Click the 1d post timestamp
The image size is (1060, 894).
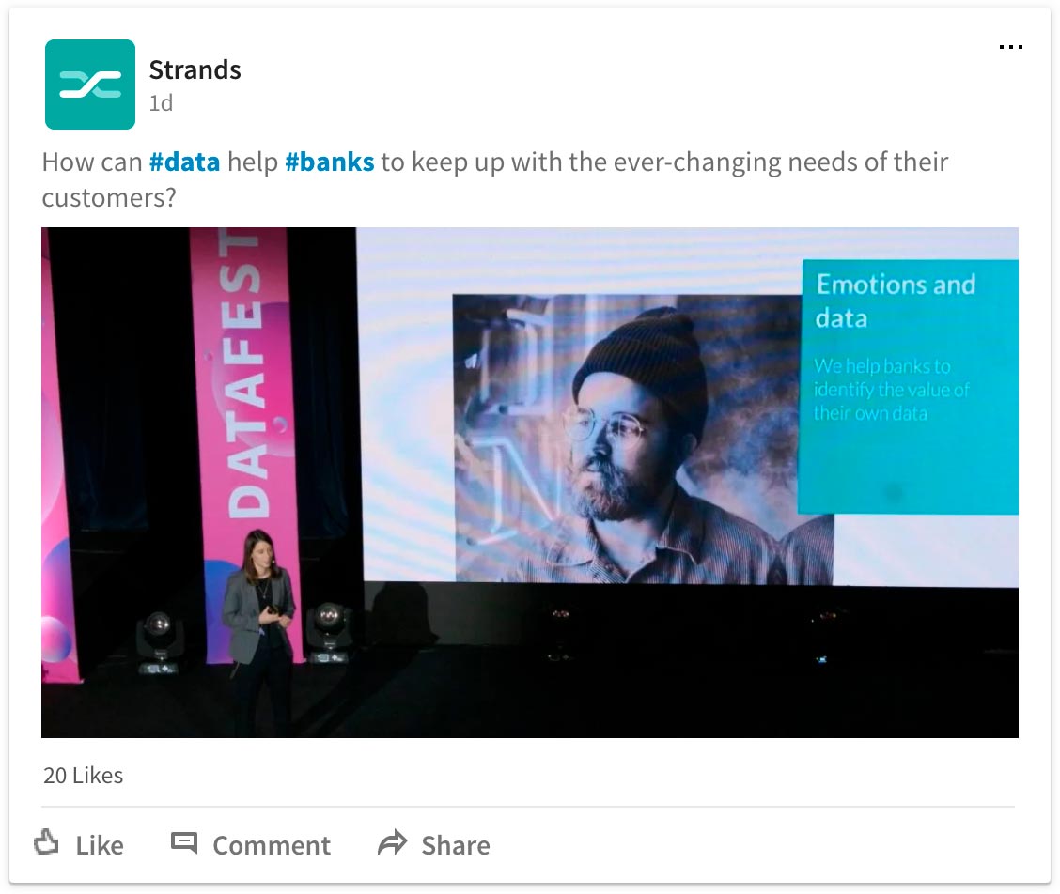pyautogui.click(x=161, y=103)
